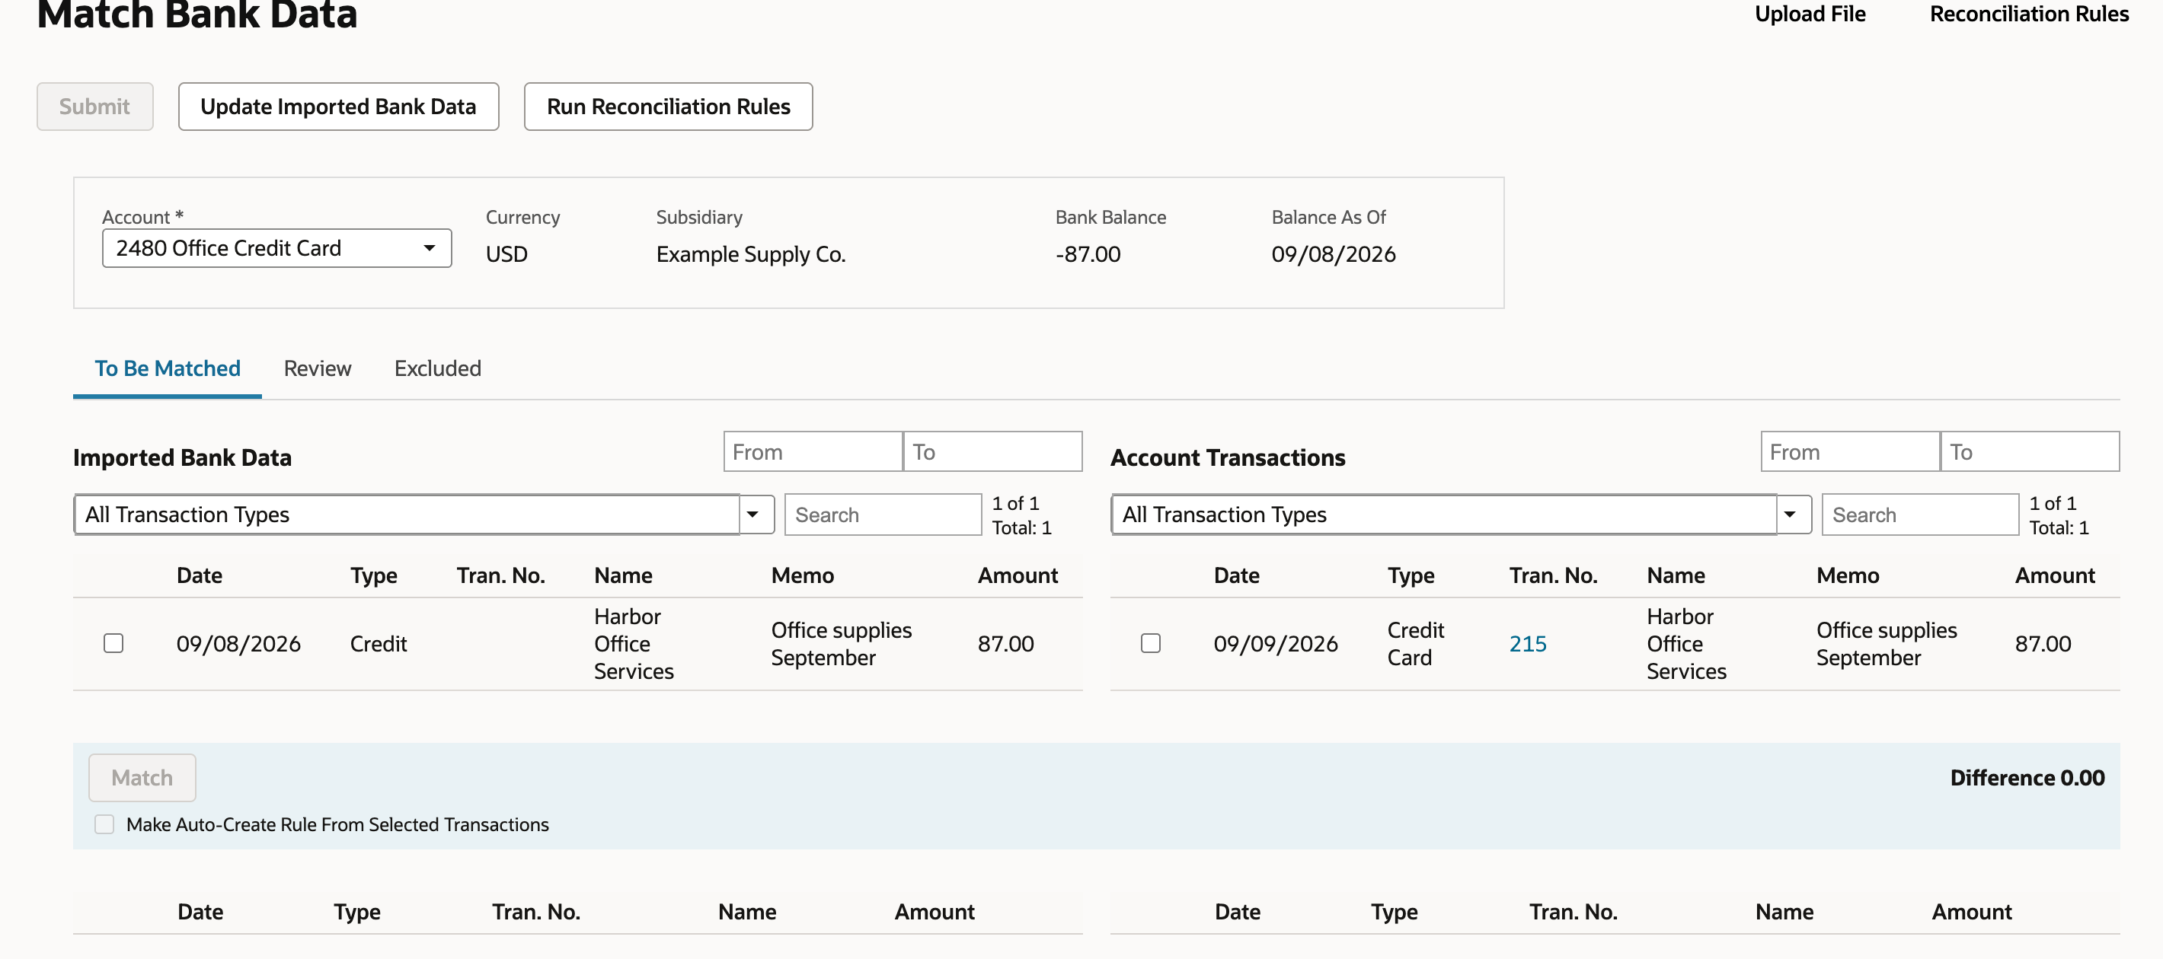Image resolution: width=2163 pixels, height=959 pixels.
Task: Click Account Transactions From date field
Action: click(1850, 451)
